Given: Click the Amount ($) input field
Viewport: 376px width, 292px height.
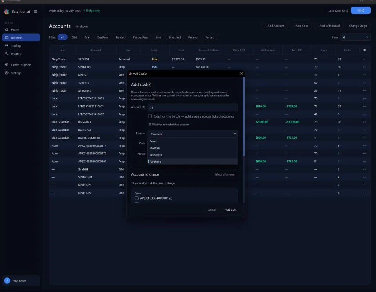Looking at the screenshot, I should (193, 107).
